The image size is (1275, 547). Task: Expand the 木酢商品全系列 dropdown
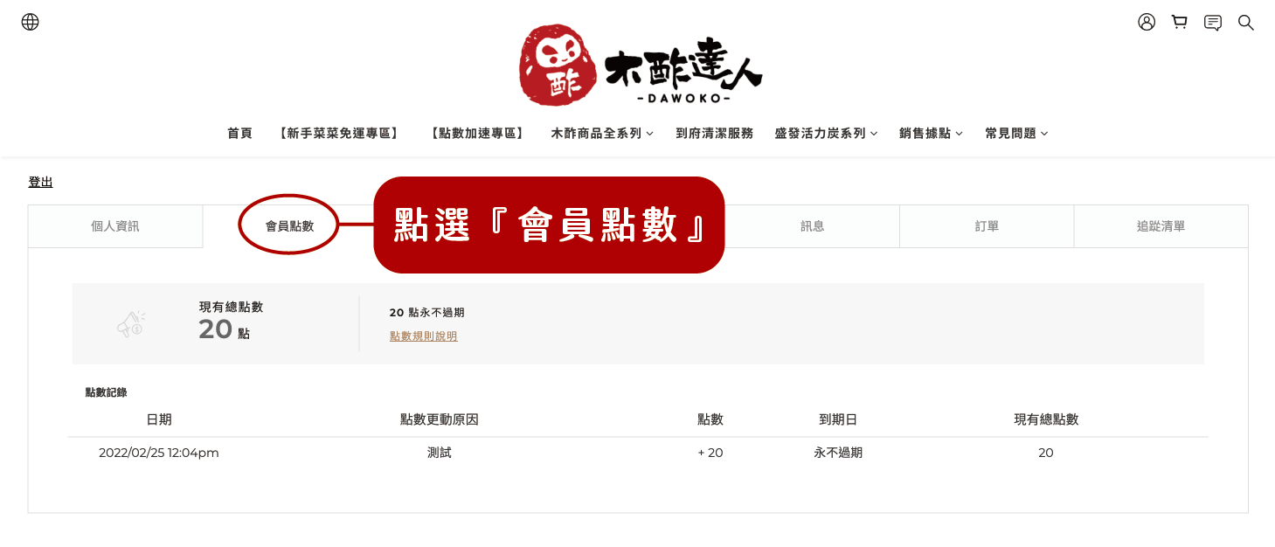(x=602, y=134)
